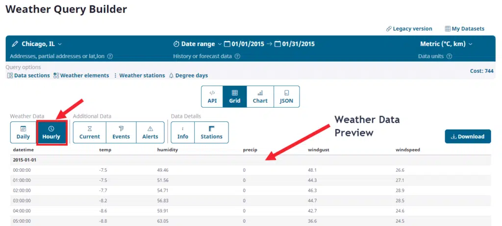This screenshot has width=502, height=226.
Task: Toggle the Daily weather data view
Action: (23, 133)
